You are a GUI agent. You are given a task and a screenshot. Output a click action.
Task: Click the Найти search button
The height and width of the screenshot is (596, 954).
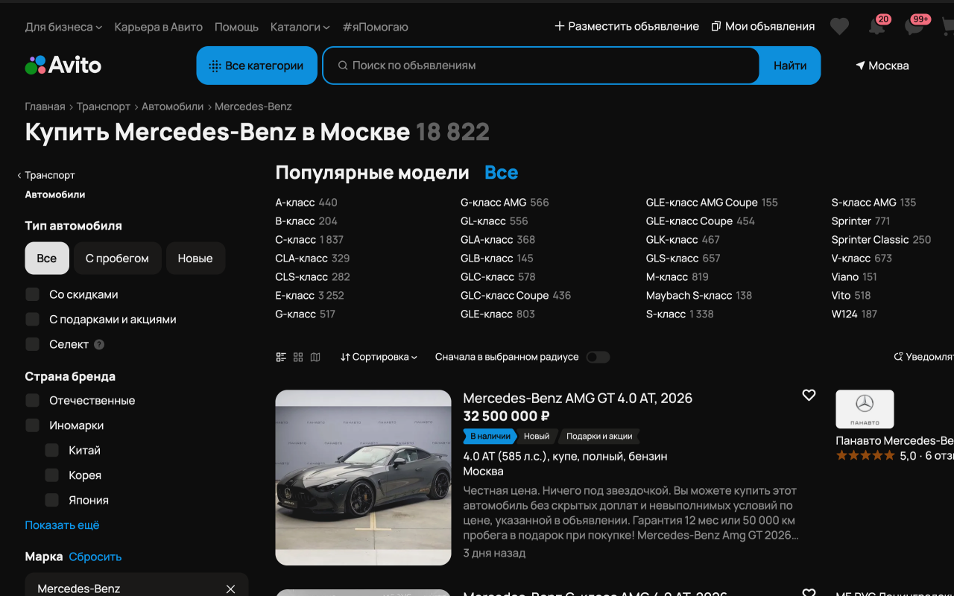click(x=790, y=66)
